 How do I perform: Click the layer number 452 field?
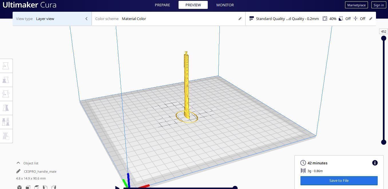[x=384, y=31]
